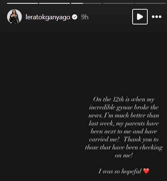Jump to the second story progress segment

(x=54, y=3)
